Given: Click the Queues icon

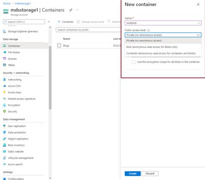Looking at the screenshot, I should click(4, 58).
